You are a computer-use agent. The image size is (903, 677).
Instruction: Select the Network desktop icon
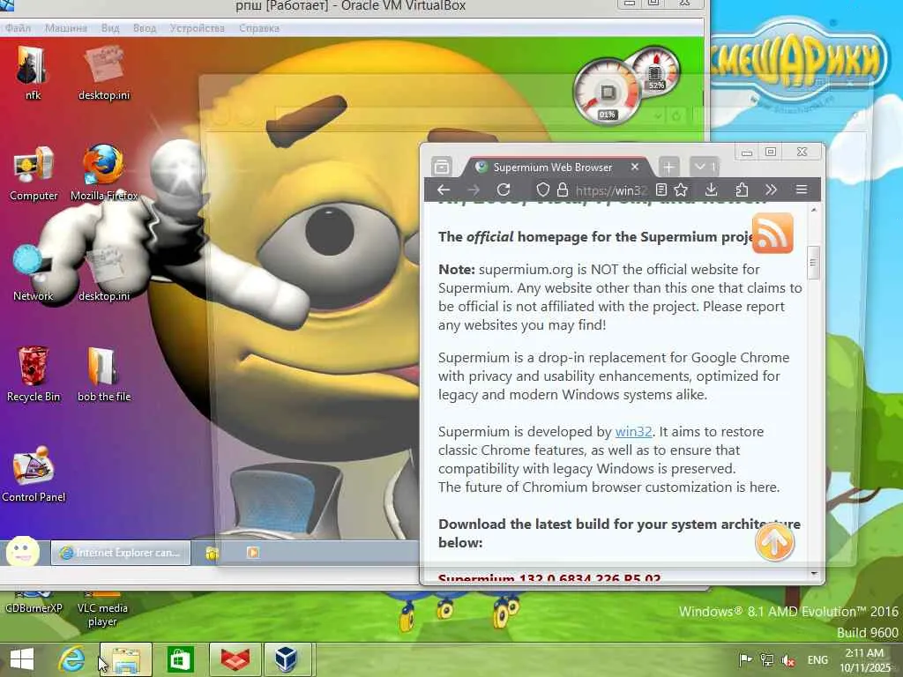point(33,273)
